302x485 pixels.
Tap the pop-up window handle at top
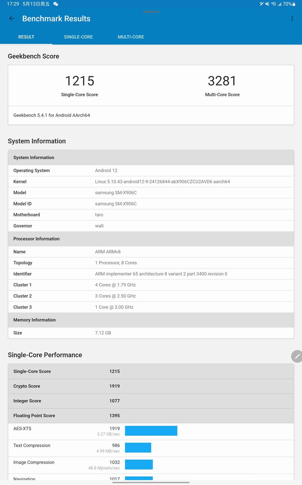click(151, 12)
